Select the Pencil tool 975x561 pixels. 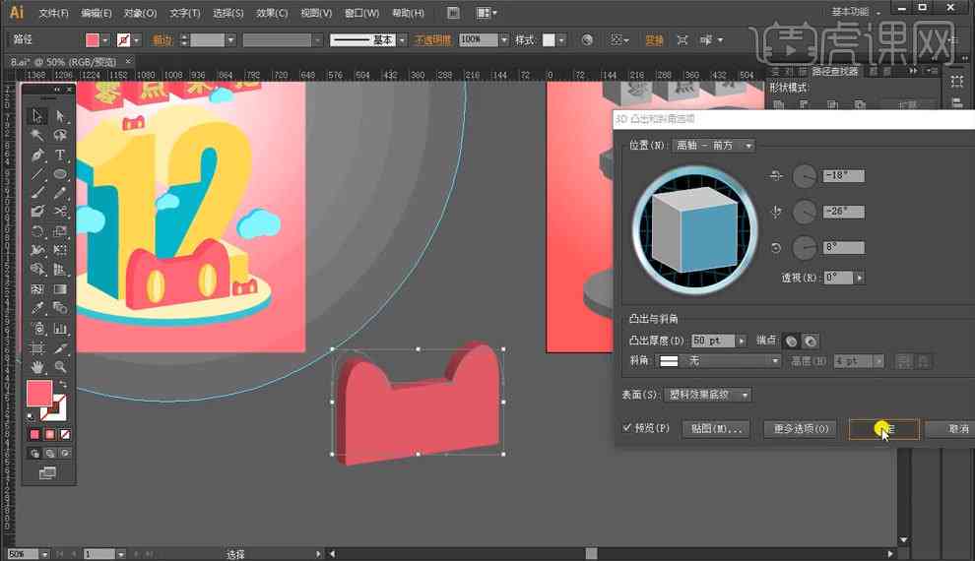point(60,193)
